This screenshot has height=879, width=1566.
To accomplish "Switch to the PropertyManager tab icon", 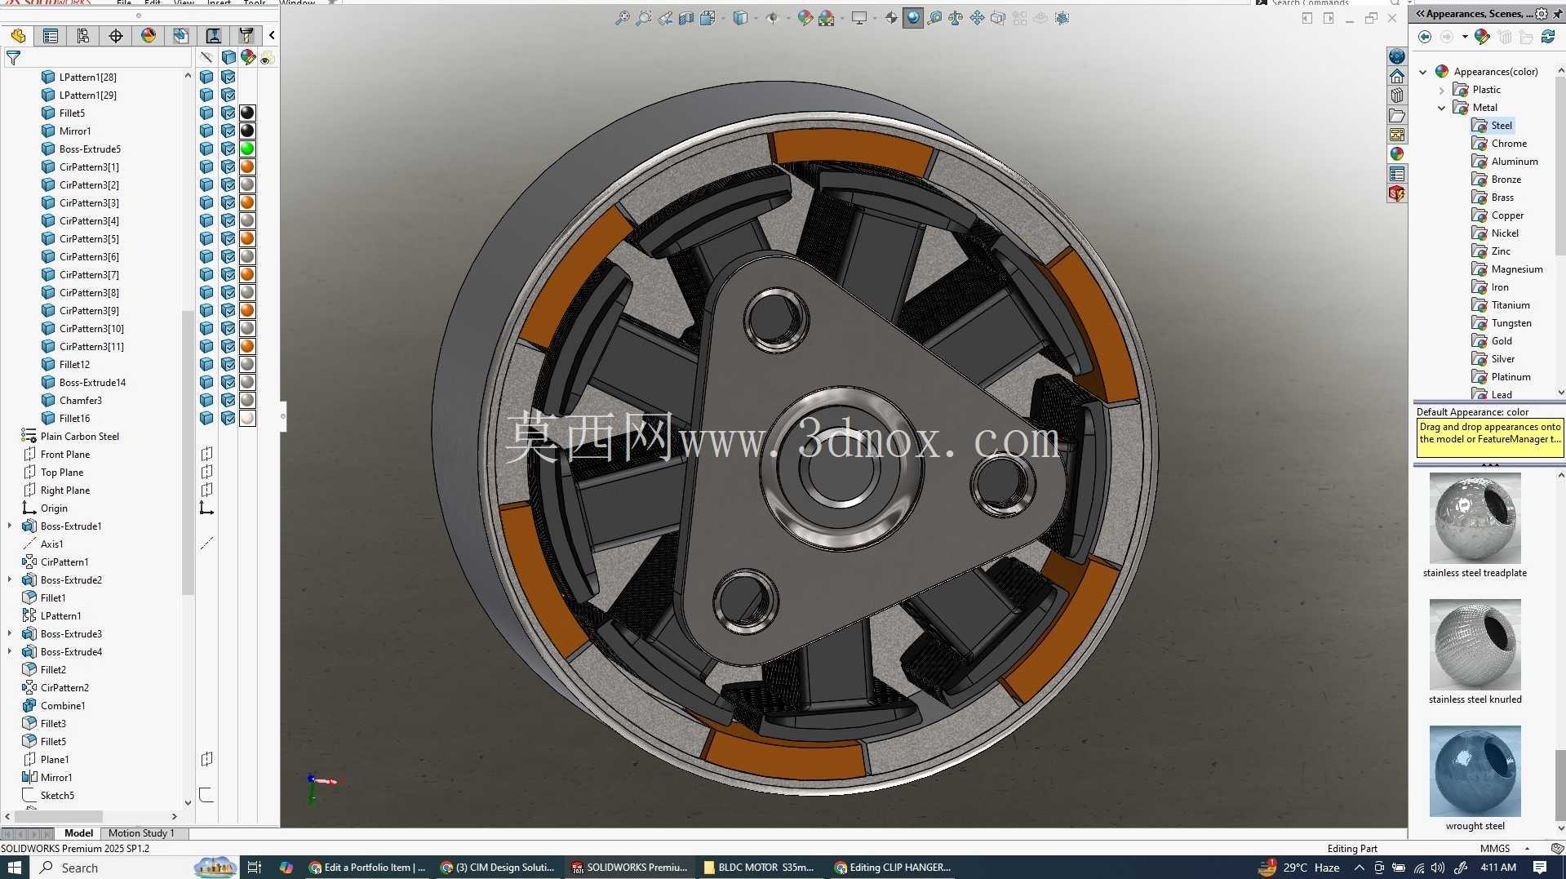I will point(51,35).
